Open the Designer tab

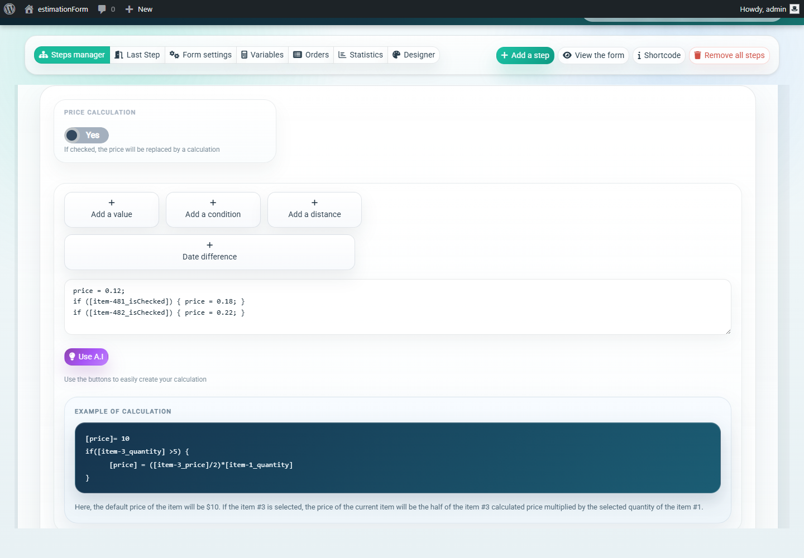414,55
